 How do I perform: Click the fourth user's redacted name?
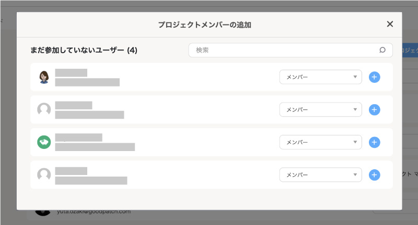pos(71,171)
